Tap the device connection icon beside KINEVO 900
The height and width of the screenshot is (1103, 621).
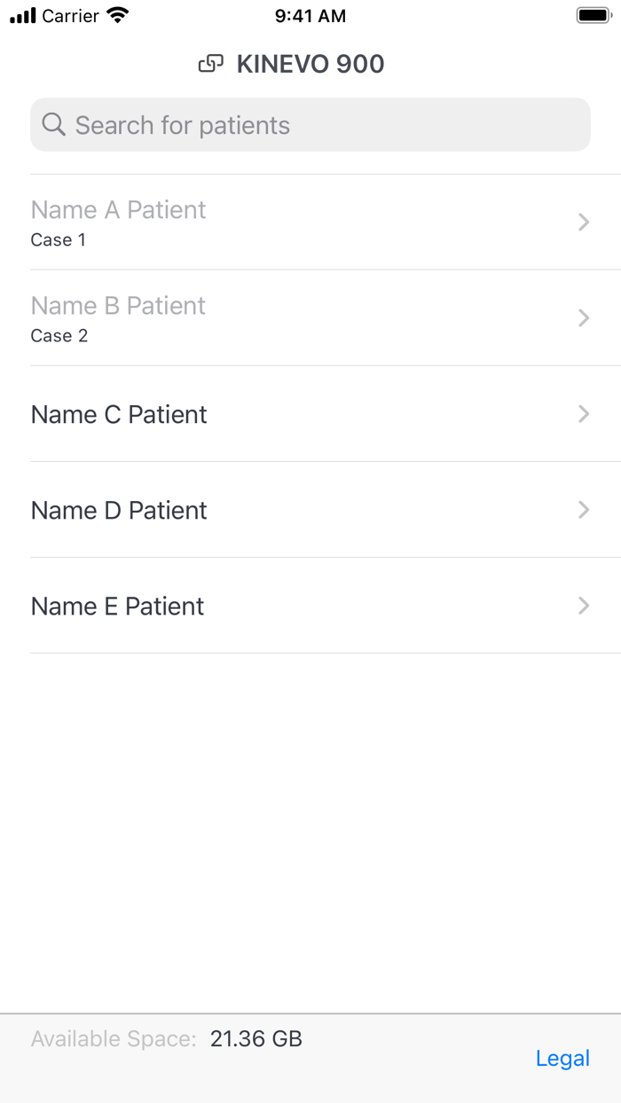click(x=210, y=64)
